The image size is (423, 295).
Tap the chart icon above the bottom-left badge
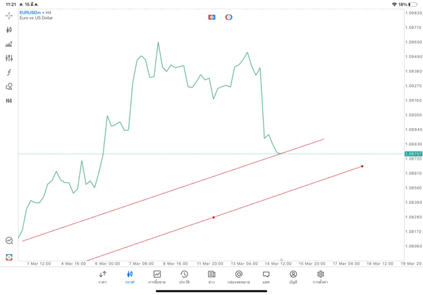tap(9, 241)
